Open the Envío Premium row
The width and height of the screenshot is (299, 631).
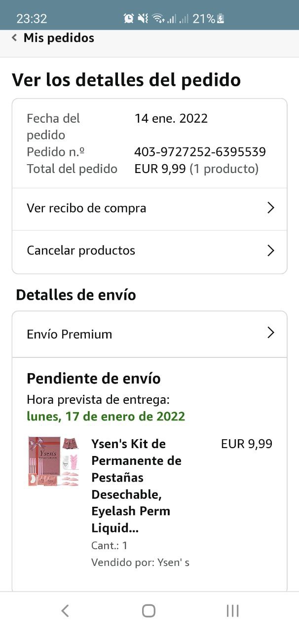[70, 334]
